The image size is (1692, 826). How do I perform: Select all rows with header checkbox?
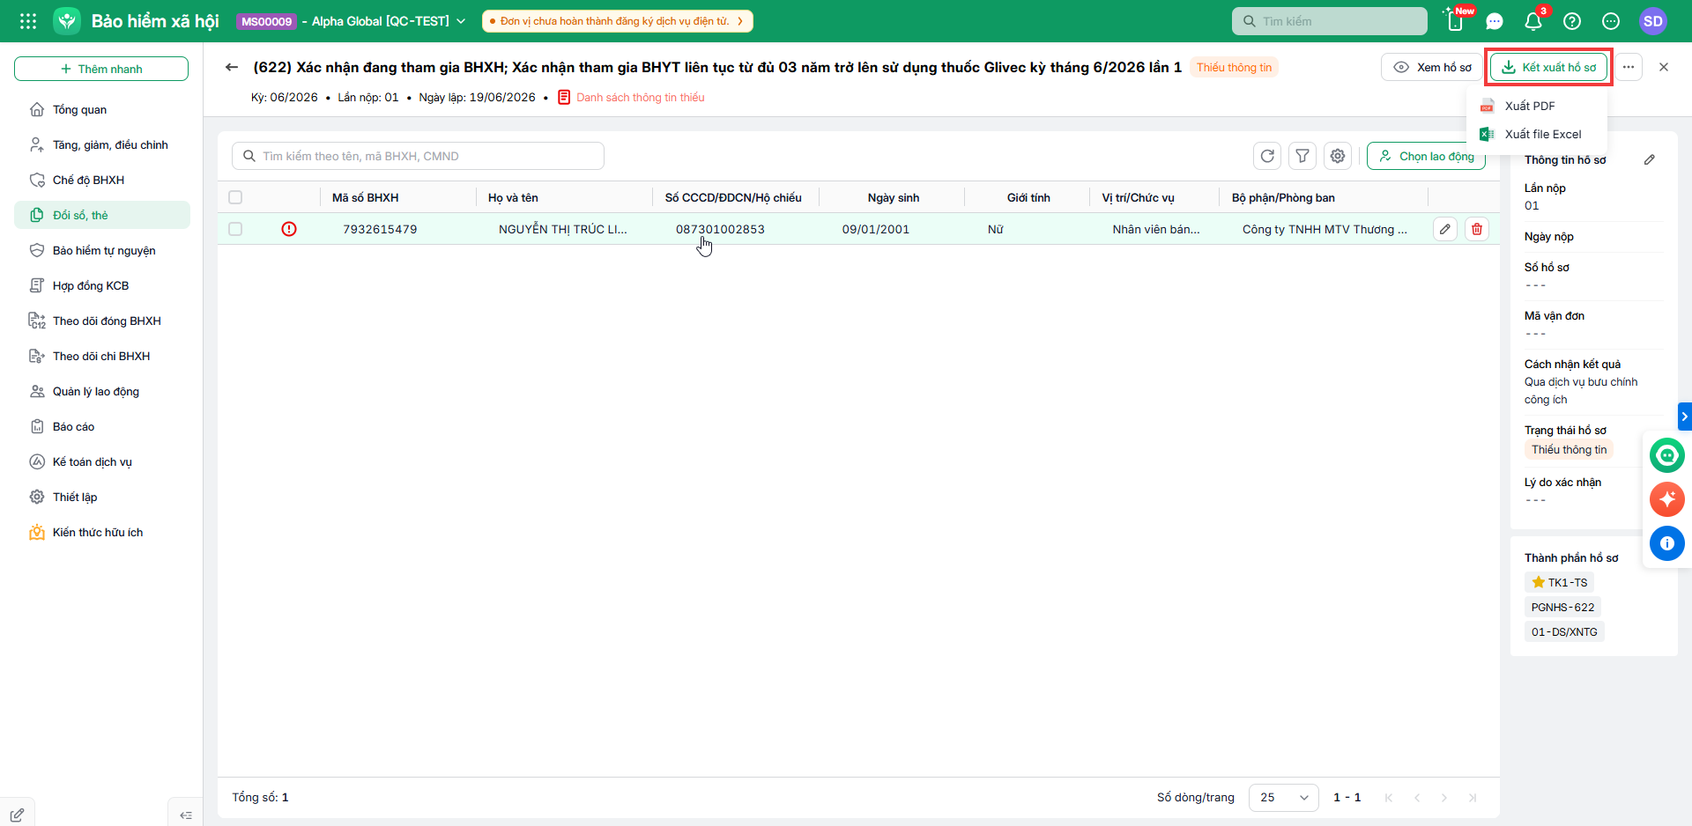point(235,197)
